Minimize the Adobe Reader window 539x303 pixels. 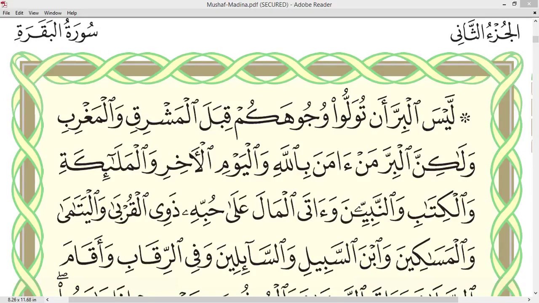[x=504, y=4]
